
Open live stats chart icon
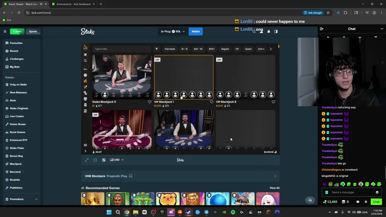tap(104, 160)
